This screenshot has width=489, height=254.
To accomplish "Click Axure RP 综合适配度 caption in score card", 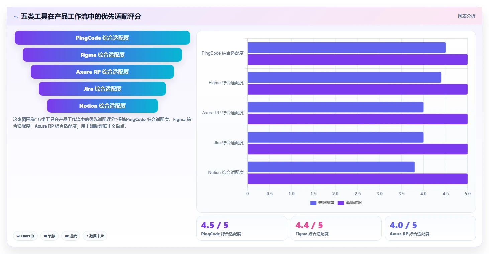I will (409, 234).
